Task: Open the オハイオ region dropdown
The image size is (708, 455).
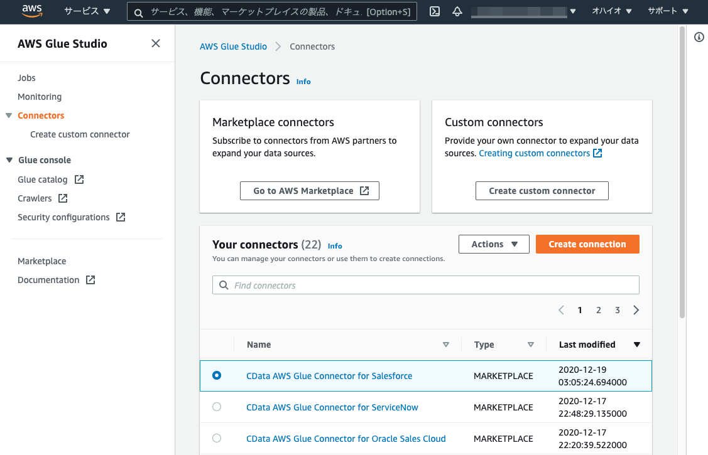Action: [x=611, y=11]
